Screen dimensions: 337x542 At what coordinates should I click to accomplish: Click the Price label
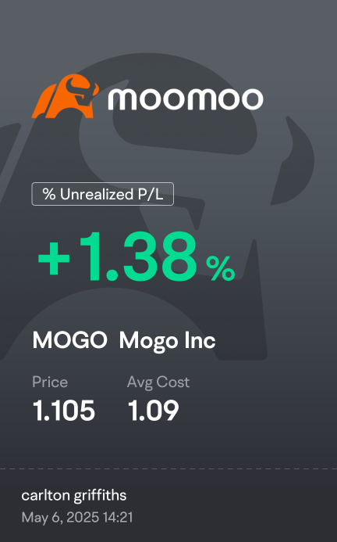click(x=50, y=382)
